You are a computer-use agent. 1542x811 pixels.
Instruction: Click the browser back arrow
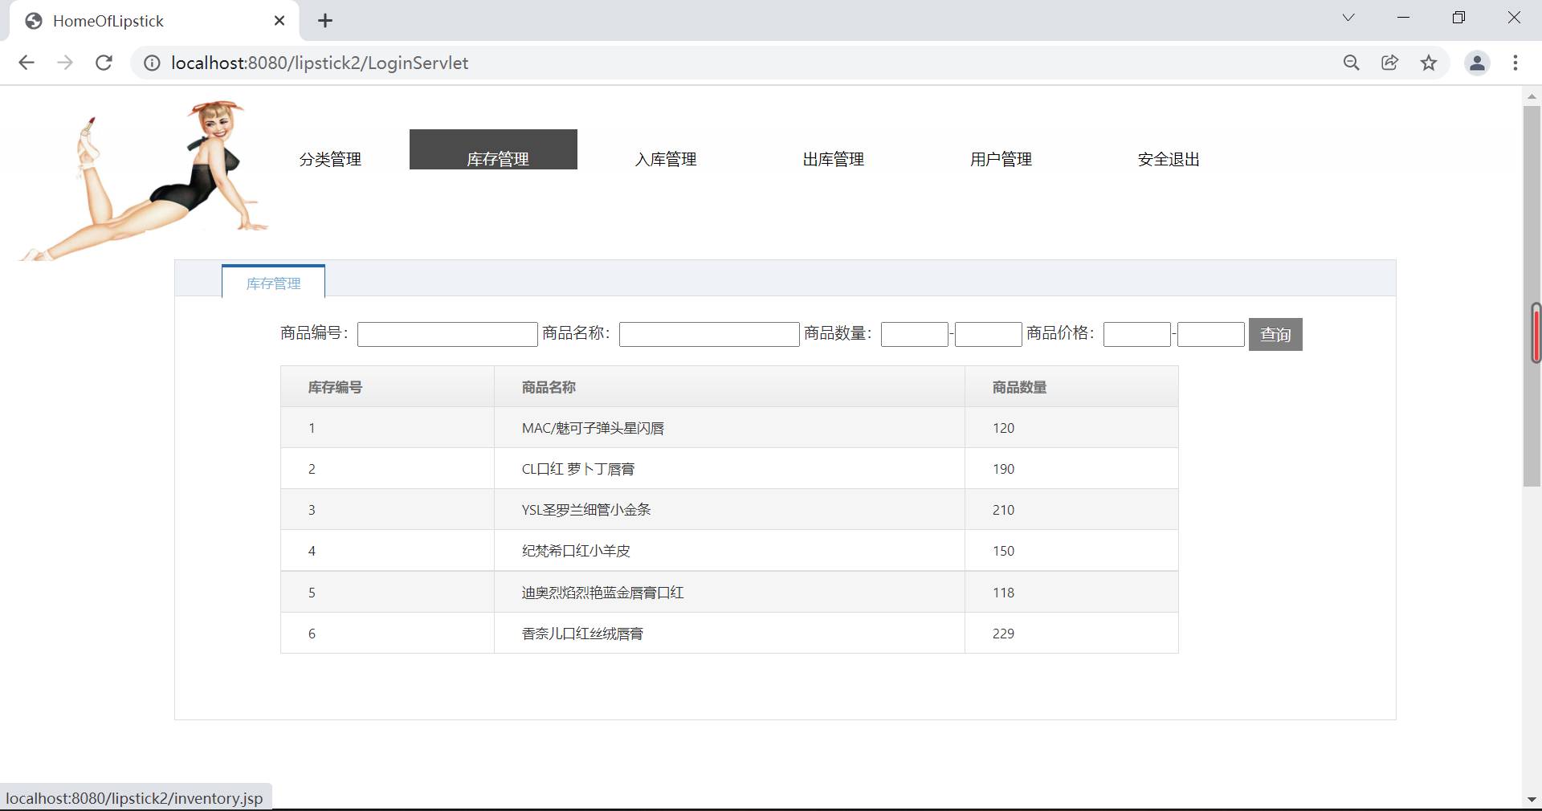click(x=27, y=63)
